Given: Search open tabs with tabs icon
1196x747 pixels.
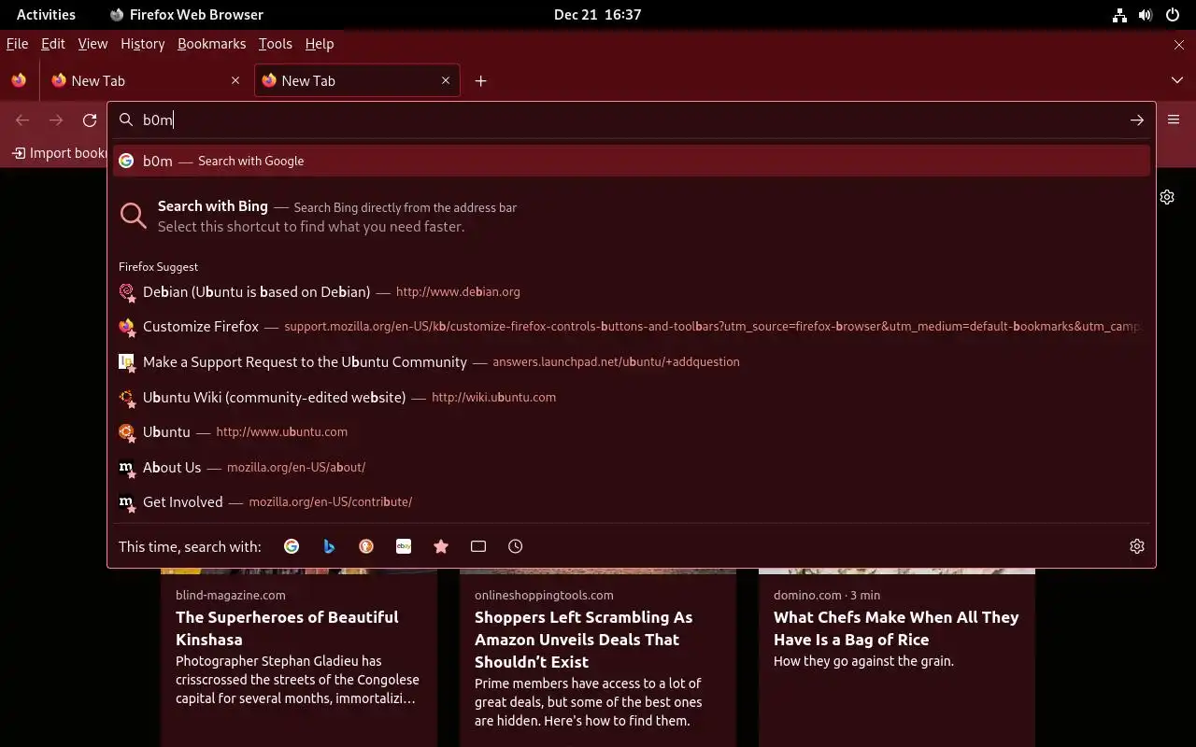Looking at the screenshot, I should [478, 546].
